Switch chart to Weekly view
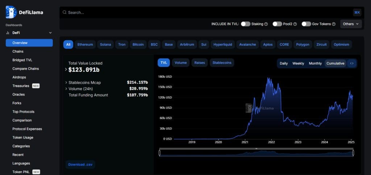371x175 pixels. [298, 64]
